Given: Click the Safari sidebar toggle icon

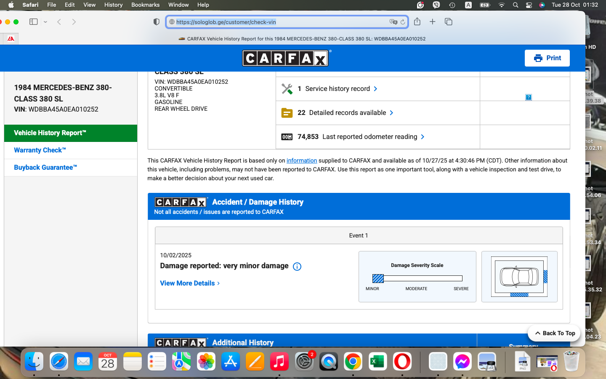Looking at the screenshot, I should [34, 22].
